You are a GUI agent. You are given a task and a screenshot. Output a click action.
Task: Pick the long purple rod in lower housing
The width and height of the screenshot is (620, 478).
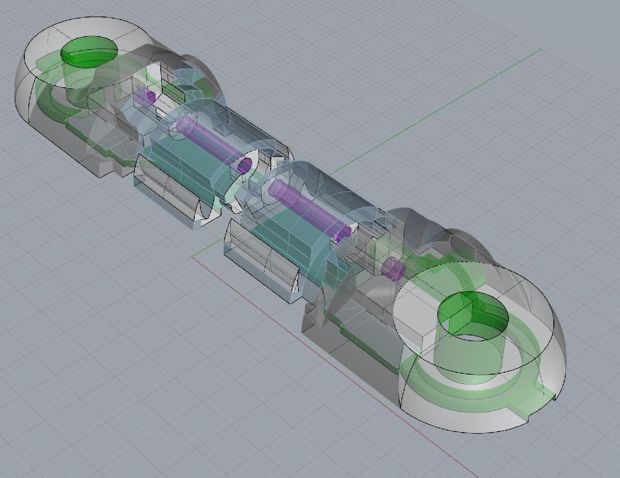pos(305,209)
